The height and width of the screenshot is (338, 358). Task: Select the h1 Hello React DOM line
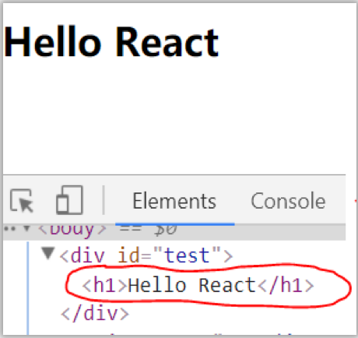click(x=198, y=285)
